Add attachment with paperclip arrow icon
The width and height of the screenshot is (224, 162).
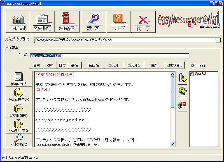pyautogui.click(x=183, y=78)
